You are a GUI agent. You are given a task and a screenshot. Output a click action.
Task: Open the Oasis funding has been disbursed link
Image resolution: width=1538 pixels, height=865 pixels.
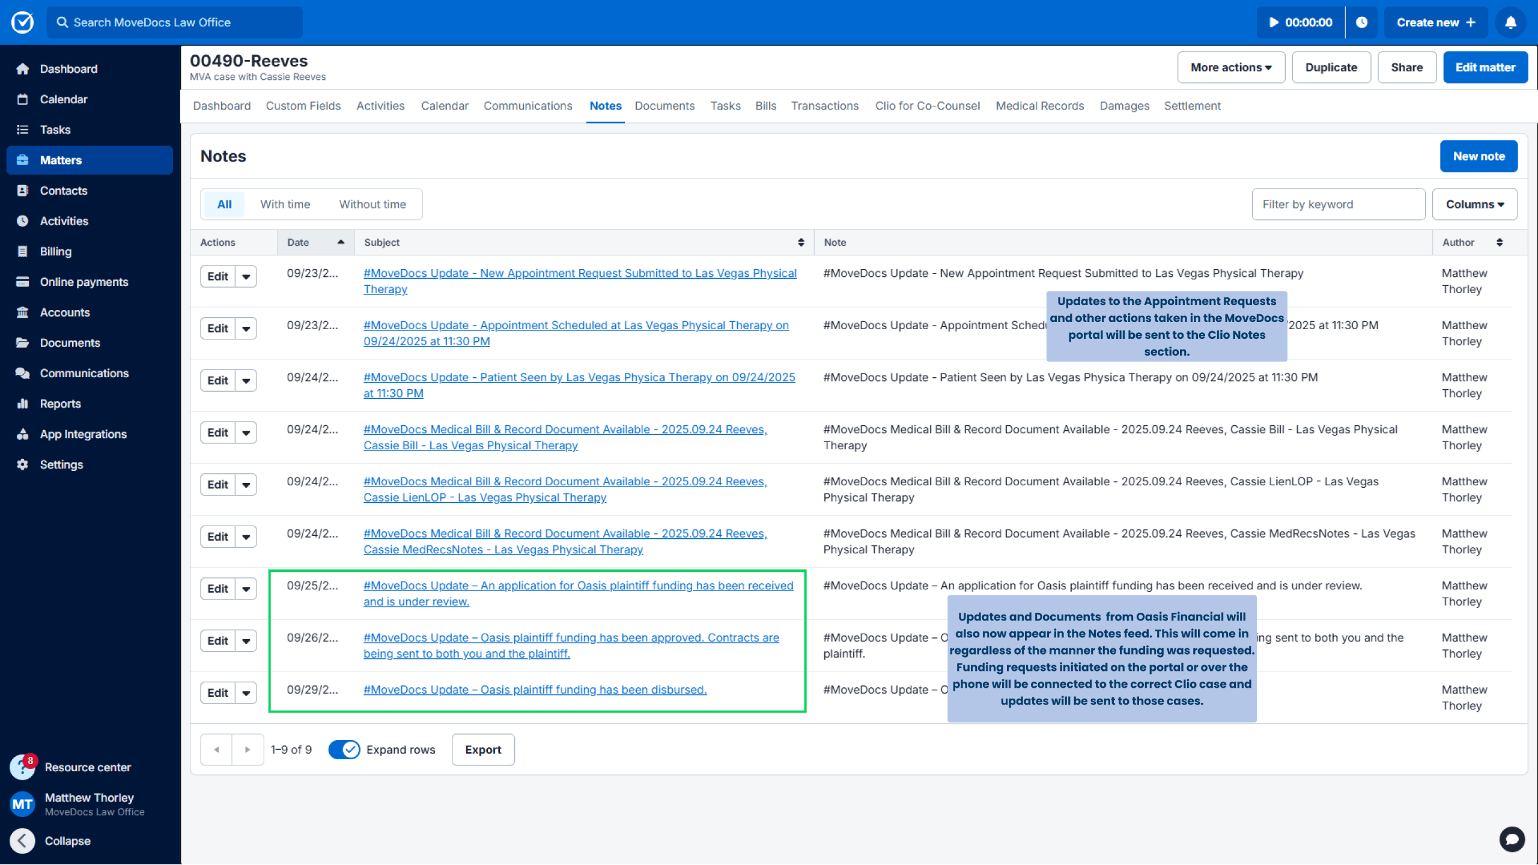535,690
